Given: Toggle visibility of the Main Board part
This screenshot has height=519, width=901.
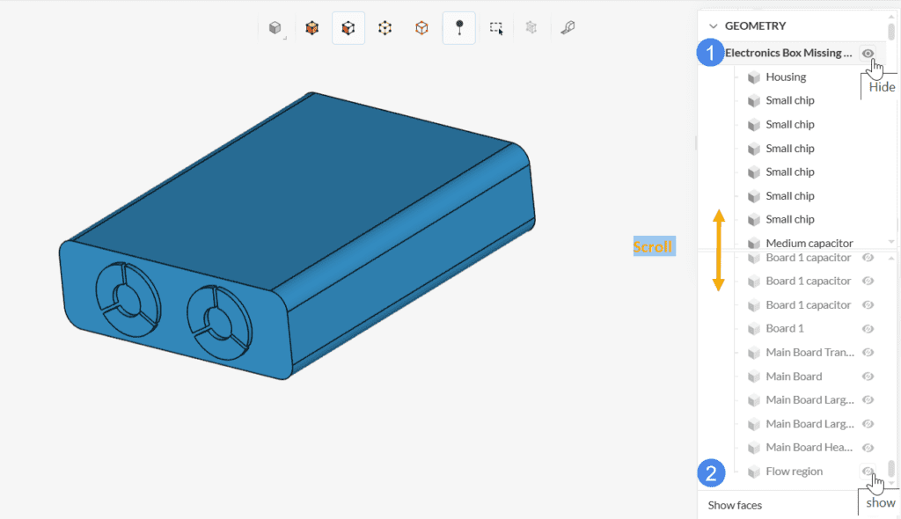Looking at the screenshot, I should click(x=868, y=376).
